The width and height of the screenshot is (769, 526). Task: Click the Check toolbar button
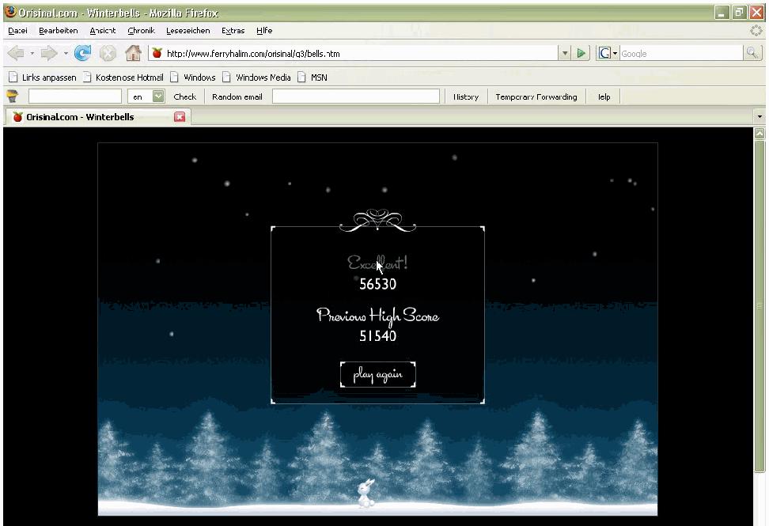point(185,96)
